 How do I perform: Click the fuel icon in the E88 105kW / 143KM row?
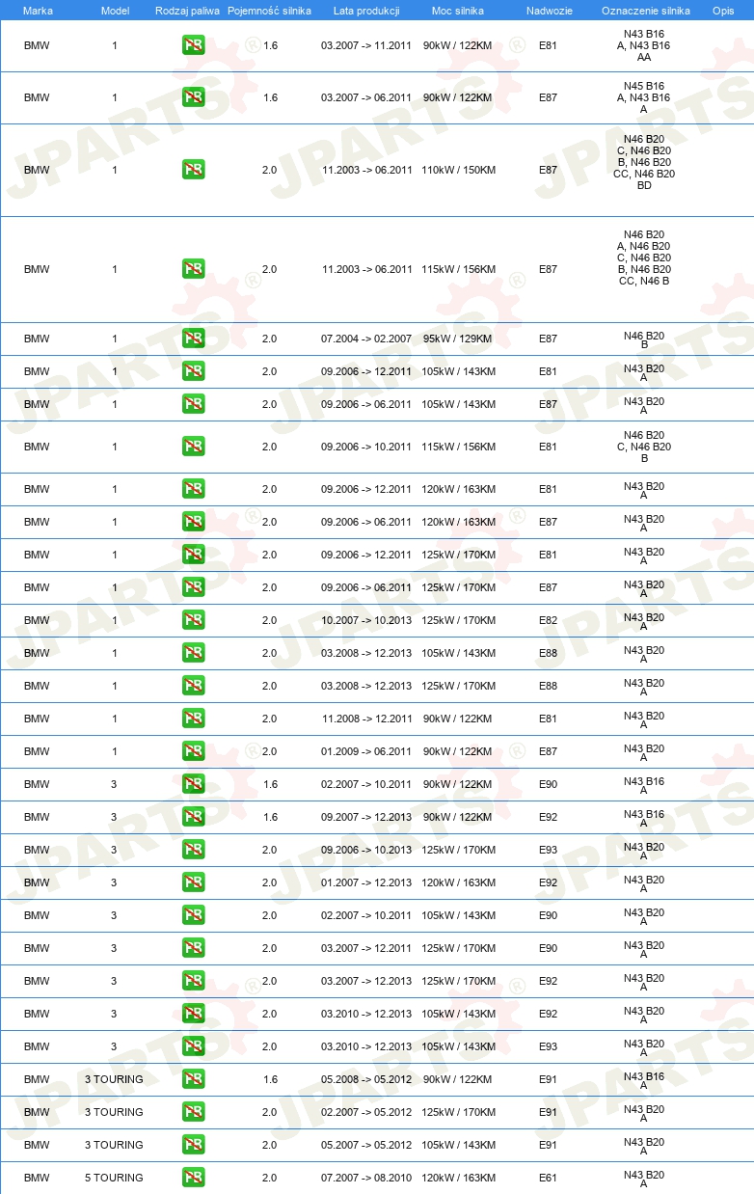(x=193, y=653)
